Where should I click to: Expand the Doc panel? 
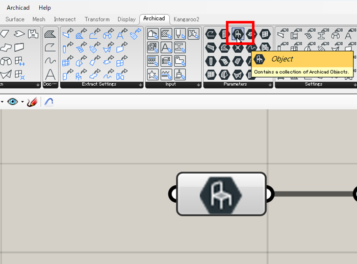click(50, 84)
